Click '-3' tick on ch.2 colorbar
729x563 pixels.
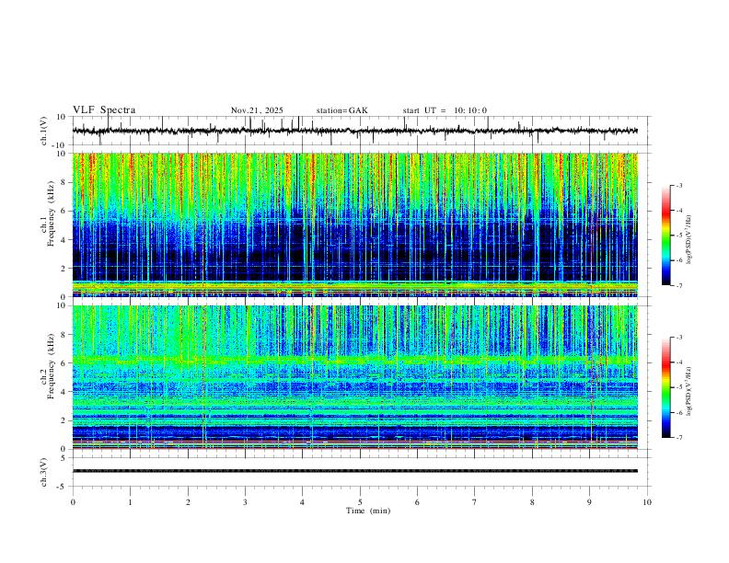point(678,338)
